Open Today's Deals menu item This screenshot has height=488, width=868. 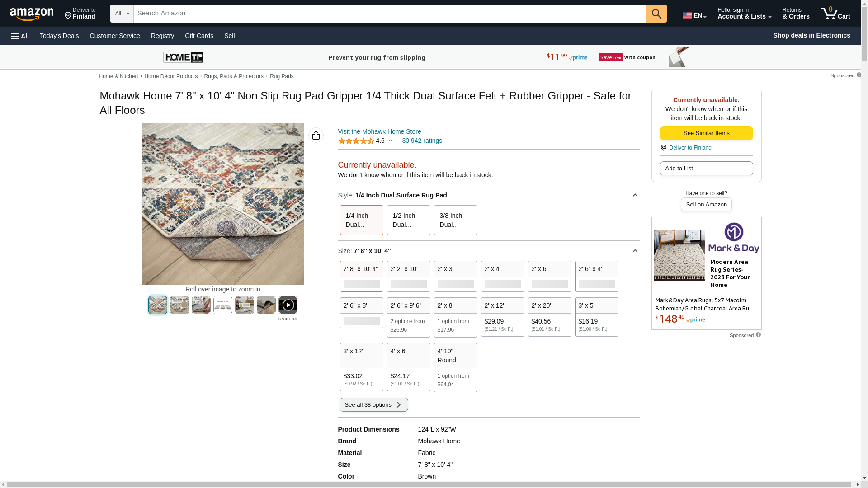59,36
